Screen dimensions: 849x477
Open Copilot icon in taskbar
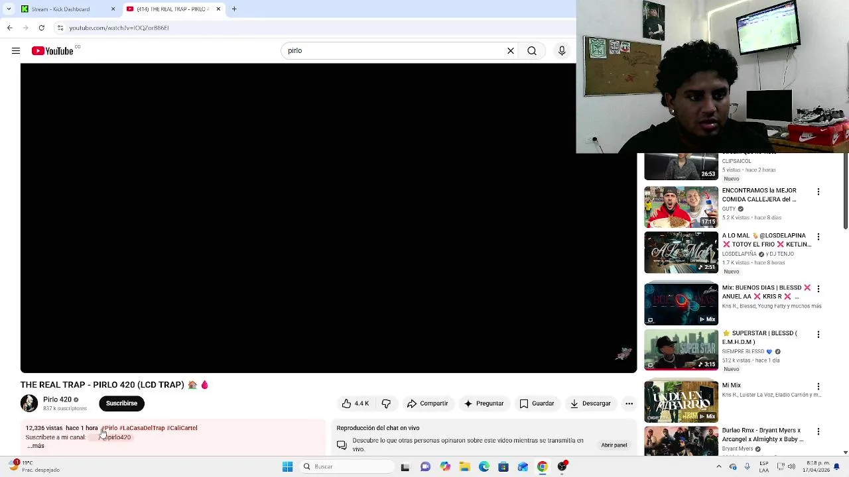[x=445, y=466]
